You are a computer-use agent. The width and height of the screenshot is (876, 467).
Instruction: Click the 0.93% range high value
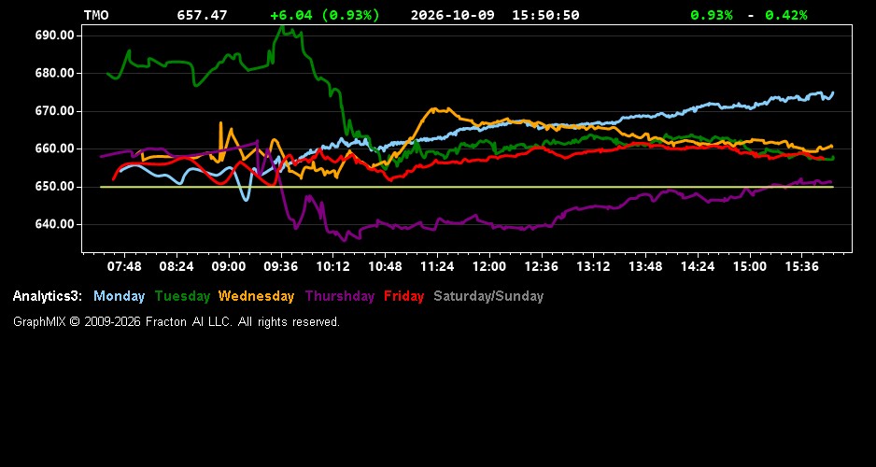pos(712,15)
